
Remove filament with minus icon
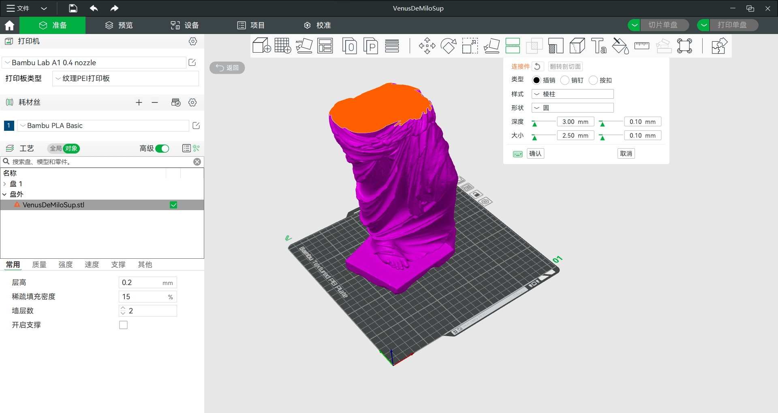pos(155,102)
